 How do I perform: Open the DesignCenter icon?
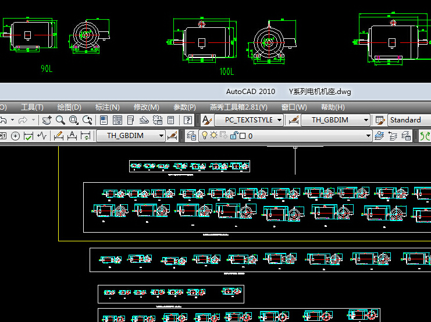(x=117, y=120)
